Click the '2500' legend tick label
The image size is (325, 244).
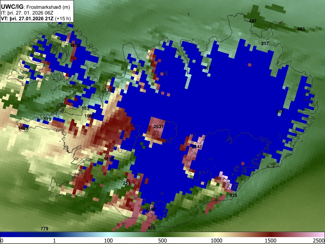(x=319, y=241)
